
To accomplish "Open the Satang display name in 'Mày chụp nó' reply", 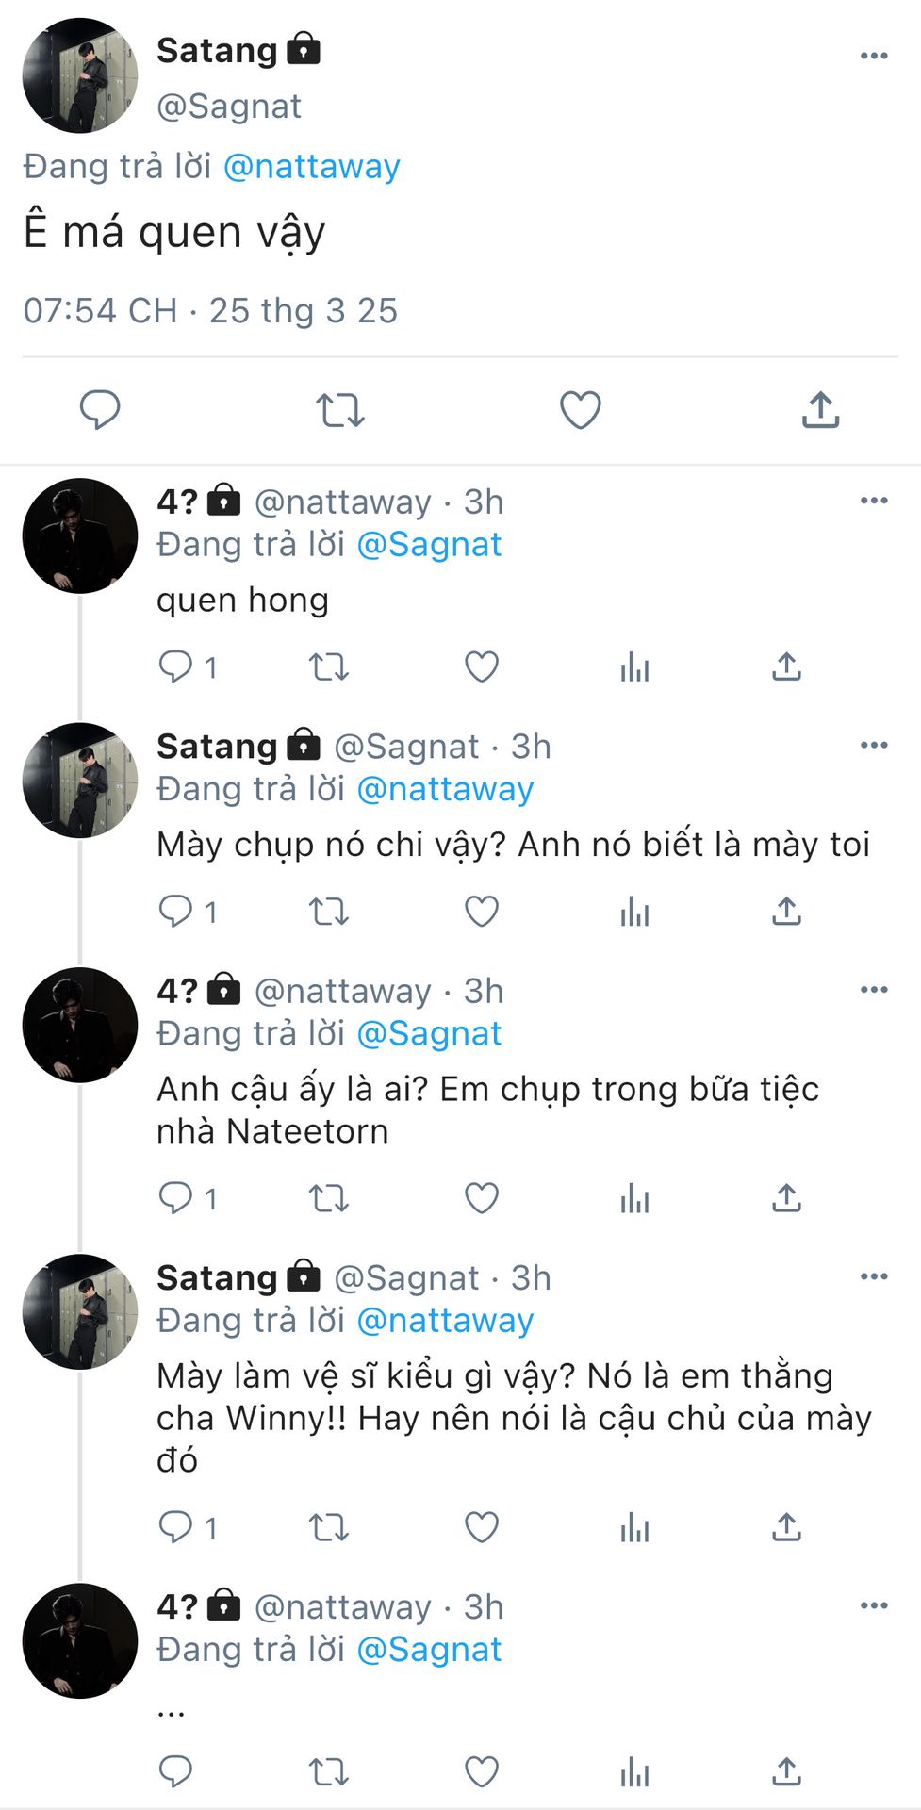I will [217, 747].
